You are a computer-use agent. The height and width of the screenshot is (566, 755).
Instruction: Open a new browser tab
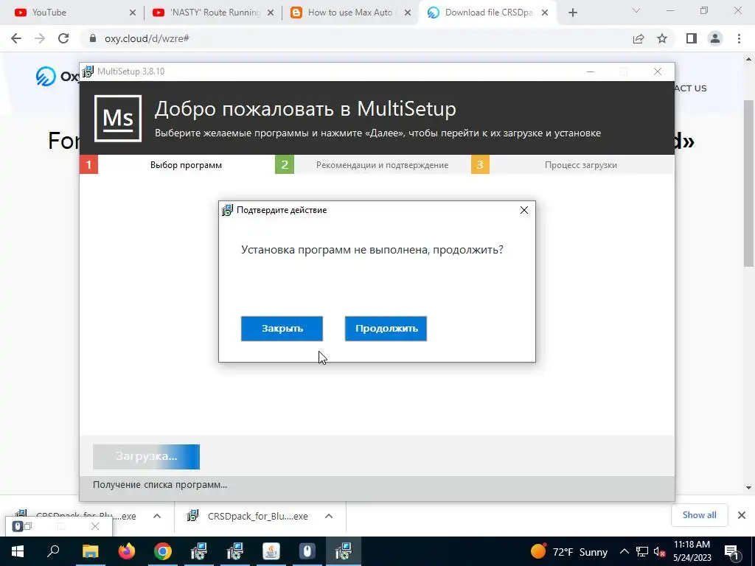tap(572, 13)
